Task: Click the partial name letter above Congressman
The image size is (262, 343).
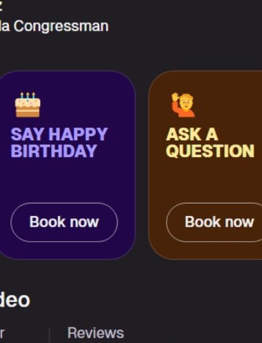Action: pos(1,5)
